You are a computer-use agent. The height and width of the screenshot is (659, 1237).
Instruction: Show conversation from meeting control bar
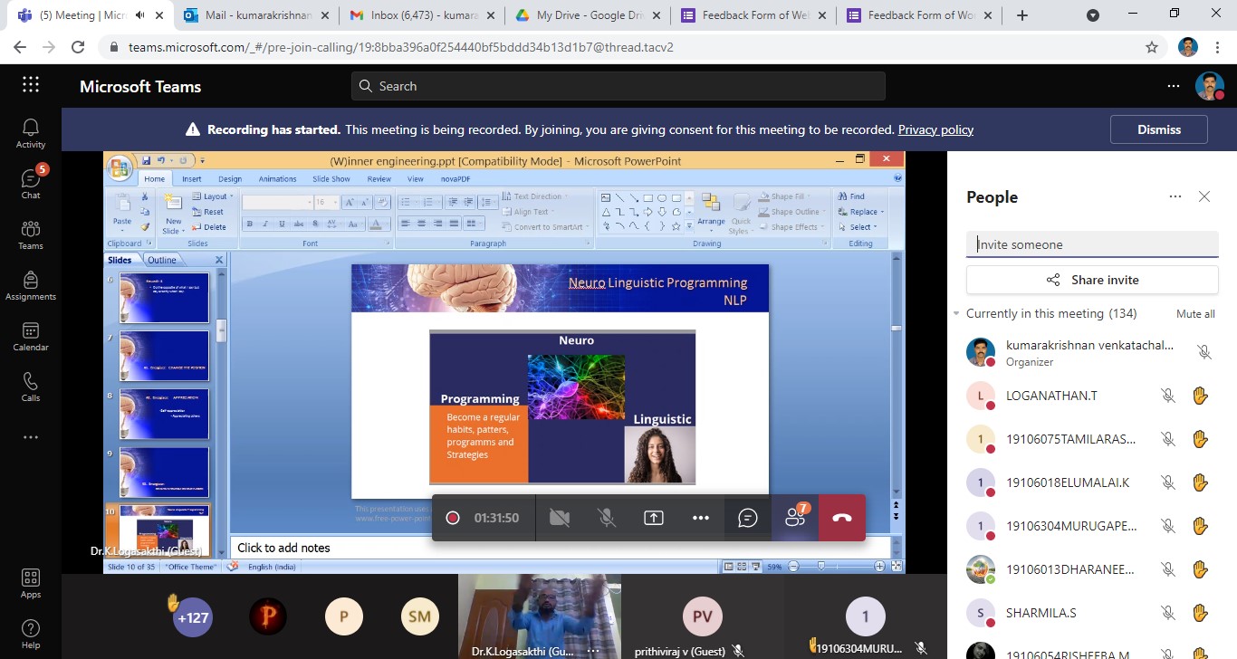[x=748, y=518]
